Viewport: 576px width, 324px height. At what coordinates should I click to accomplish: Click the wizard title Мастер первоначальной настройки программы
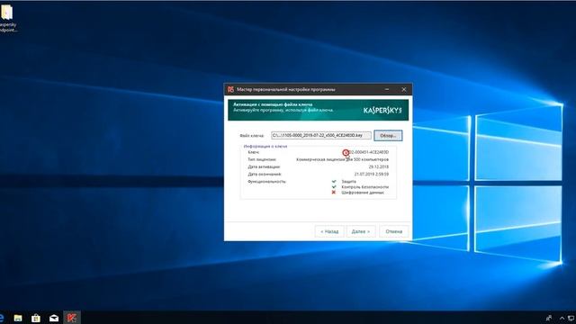tap(286, 89)
